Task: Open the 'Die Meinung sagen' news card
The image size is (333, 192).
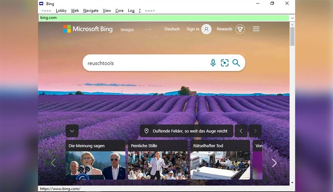Action: pos(96,159)
